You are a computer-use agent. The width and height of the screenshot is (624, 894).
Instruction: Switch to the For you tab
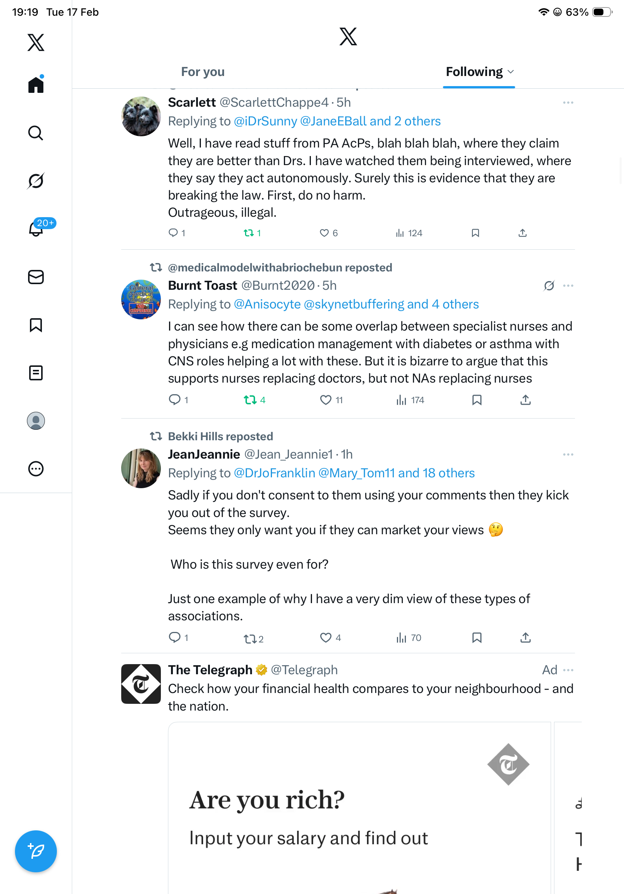pos(203,72)
